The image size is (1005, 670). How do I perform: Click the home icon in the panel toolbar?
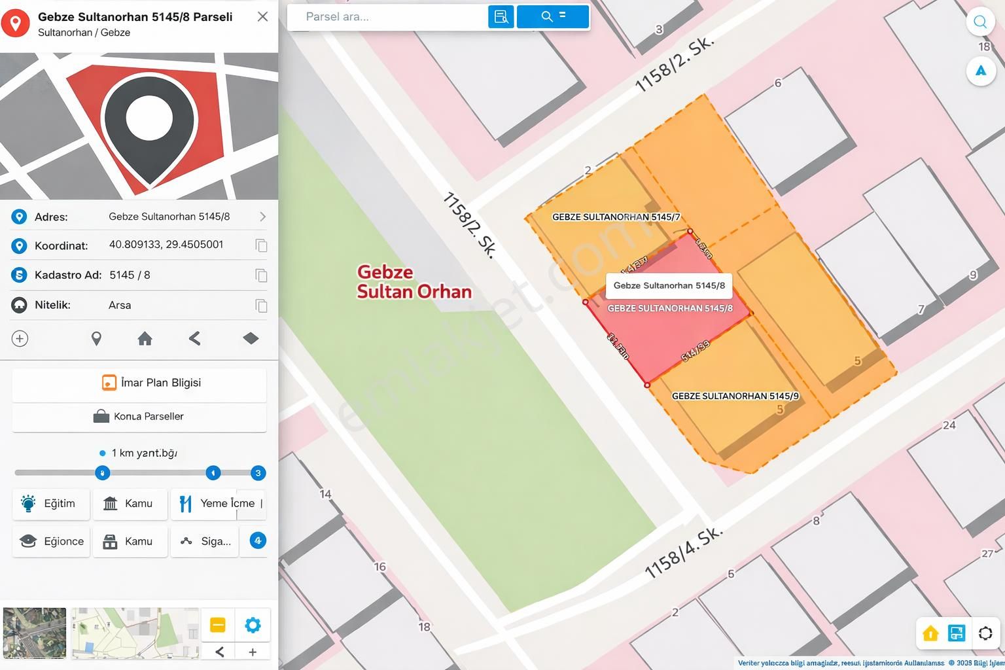tap(145, 338)
